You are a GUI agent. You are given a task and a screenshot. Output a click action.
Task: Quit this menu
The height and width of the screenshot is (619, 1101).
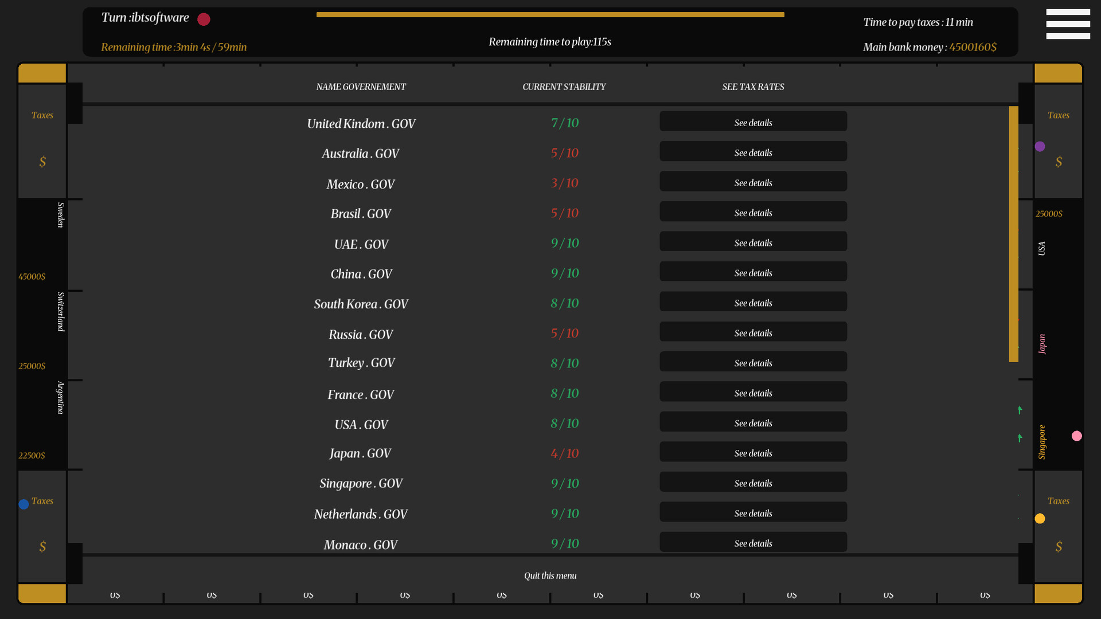(x=550, y=575)
